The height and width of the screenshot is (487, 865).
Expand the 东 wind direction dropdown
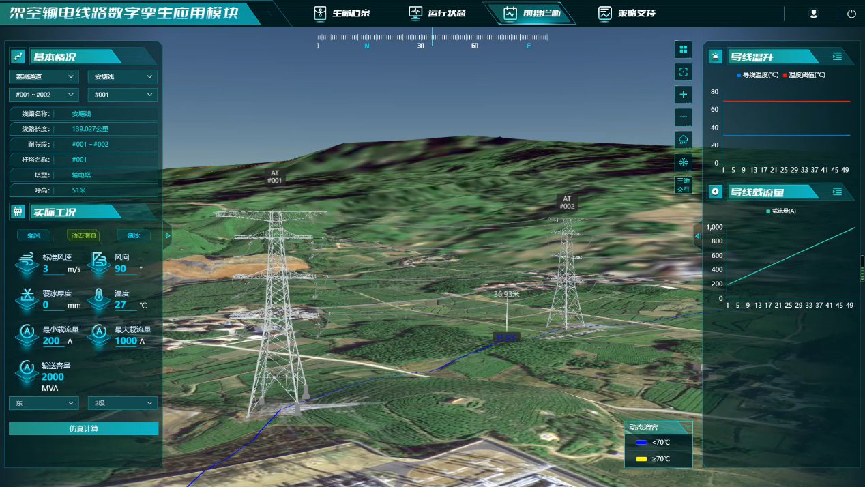(42, 403)
